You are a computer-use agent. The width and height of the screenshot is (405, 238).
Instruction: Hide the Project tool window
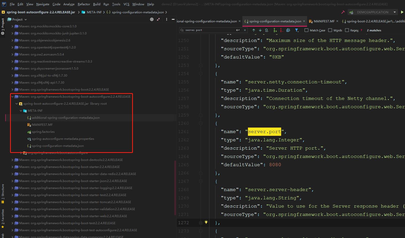(173, 19)
